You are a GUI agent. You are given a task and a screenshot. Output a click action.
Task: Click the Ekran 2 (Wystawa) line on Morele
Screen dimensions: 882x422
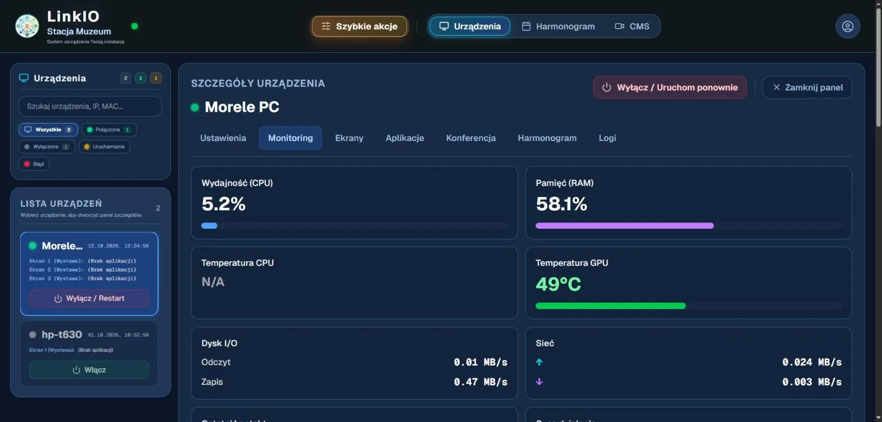tap(83, 270)
